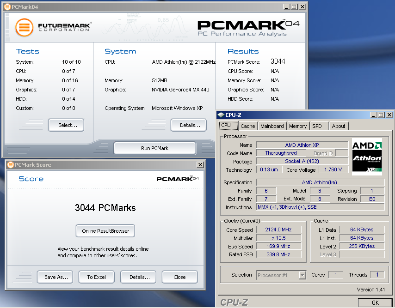Click the Run PCMark button
This screenshot has width=395, height=308.
pyautogui.click(x=154, y=148)
